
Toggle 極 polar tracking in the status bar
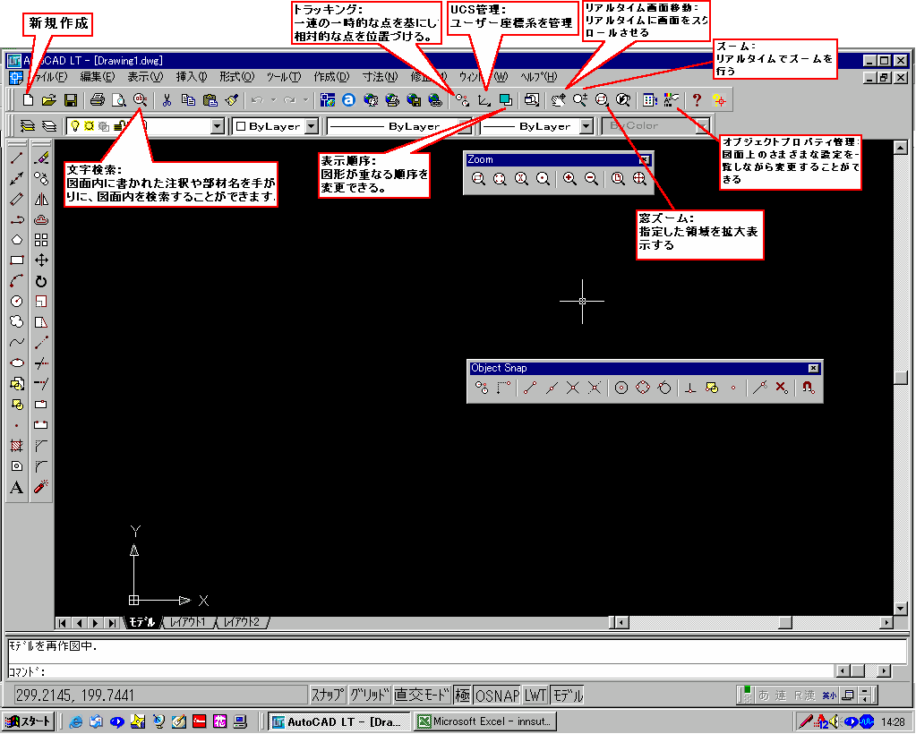462,695
